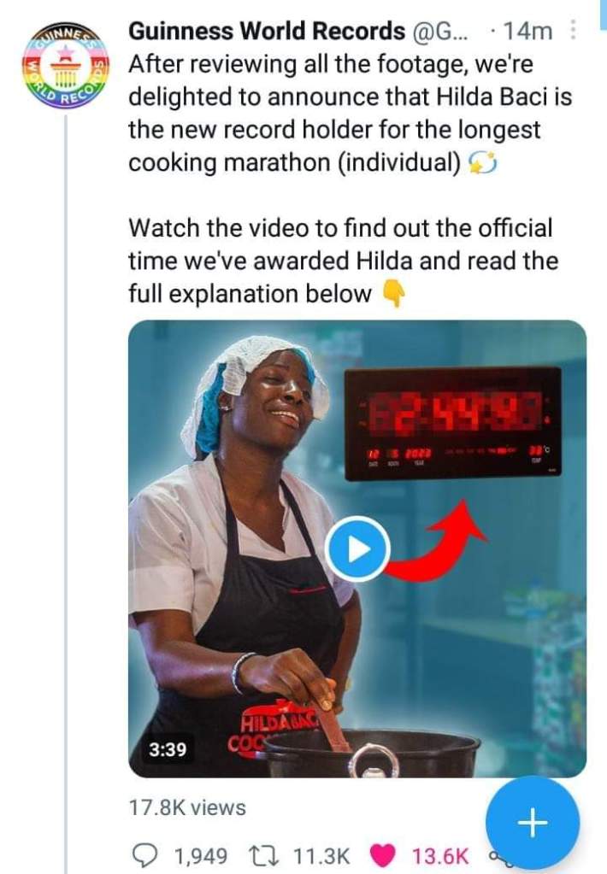Open the Guinness World Records display name
This screenshot has width=607, height=874.
pos(267,31)
